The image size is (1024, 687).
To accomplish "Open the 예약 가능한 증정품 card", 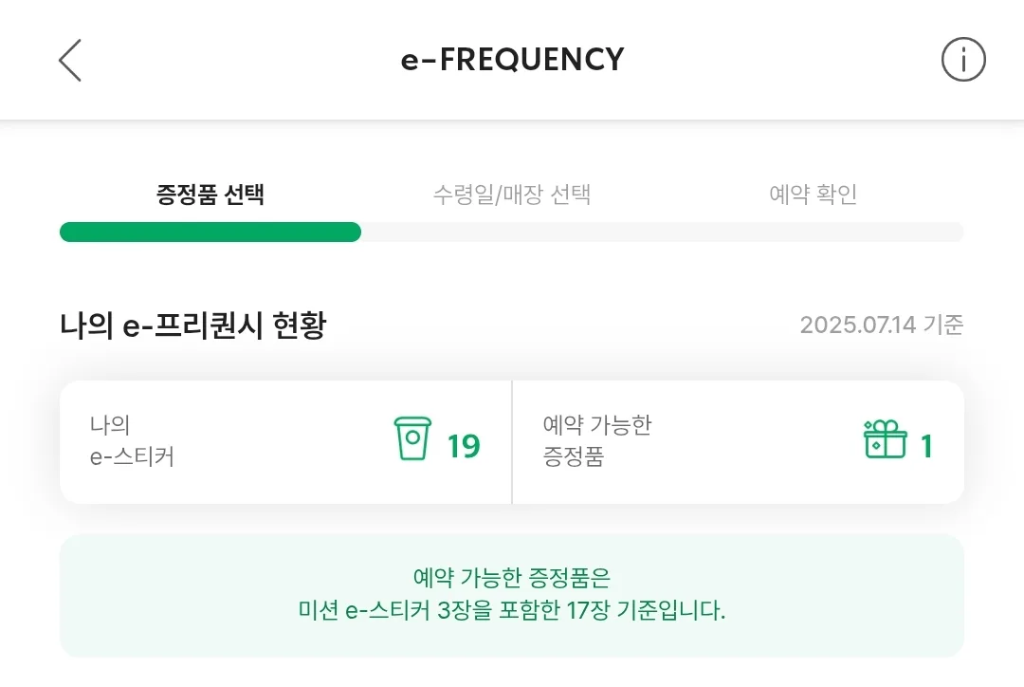I will coord(739,442).
